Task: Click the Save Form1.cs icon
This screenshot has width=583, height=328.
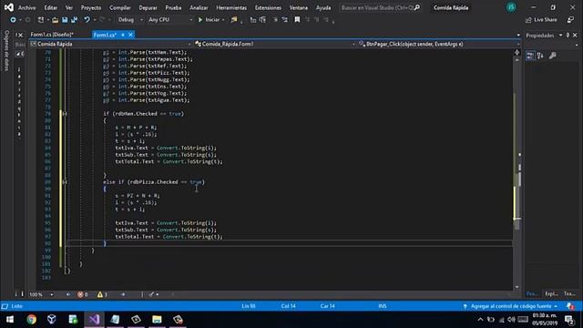Action: 65,20
